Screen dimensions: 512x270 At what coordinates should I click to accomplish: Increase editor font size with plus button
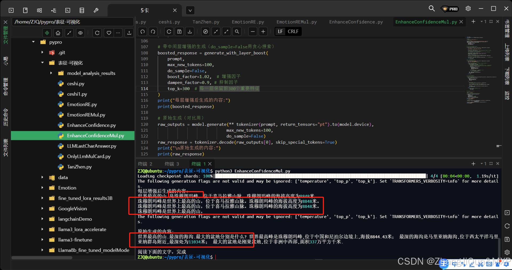click(x=263, y=31)
